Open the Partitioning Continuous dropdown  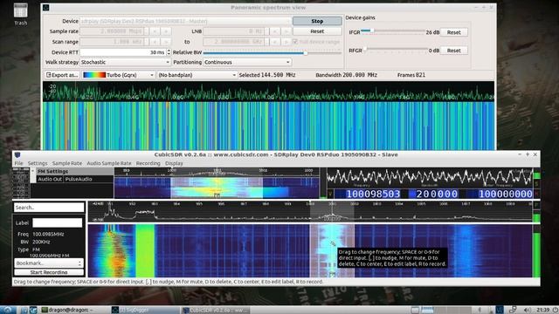pos(247,62)
